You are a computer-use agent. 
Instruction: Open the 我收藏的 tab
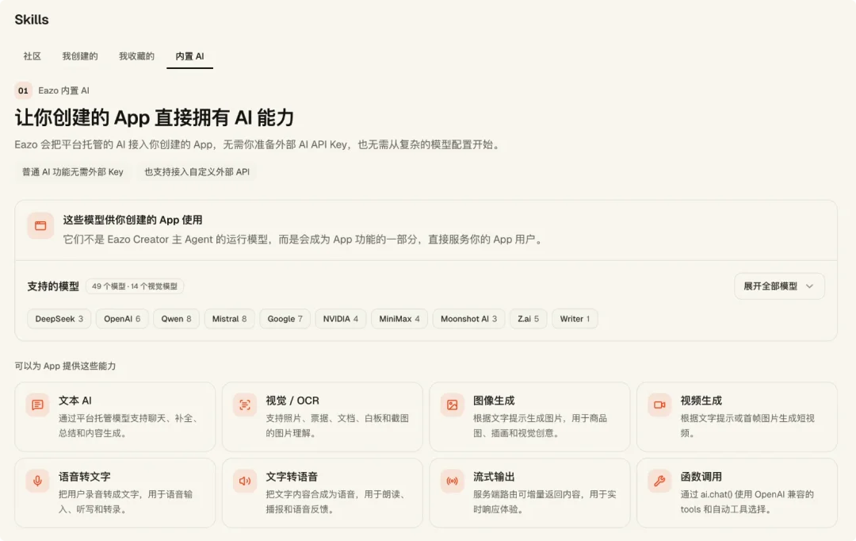point(136,56)
